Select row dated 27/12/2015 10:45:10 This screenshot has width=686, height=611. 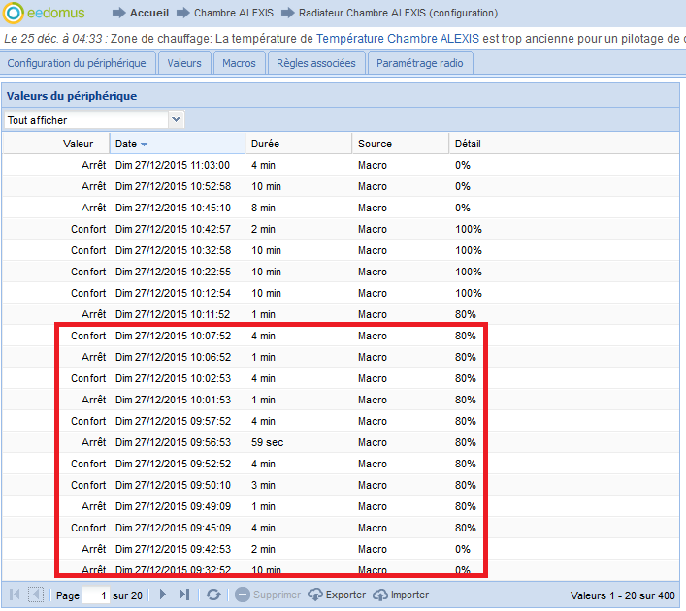click(x=341, y=209)
